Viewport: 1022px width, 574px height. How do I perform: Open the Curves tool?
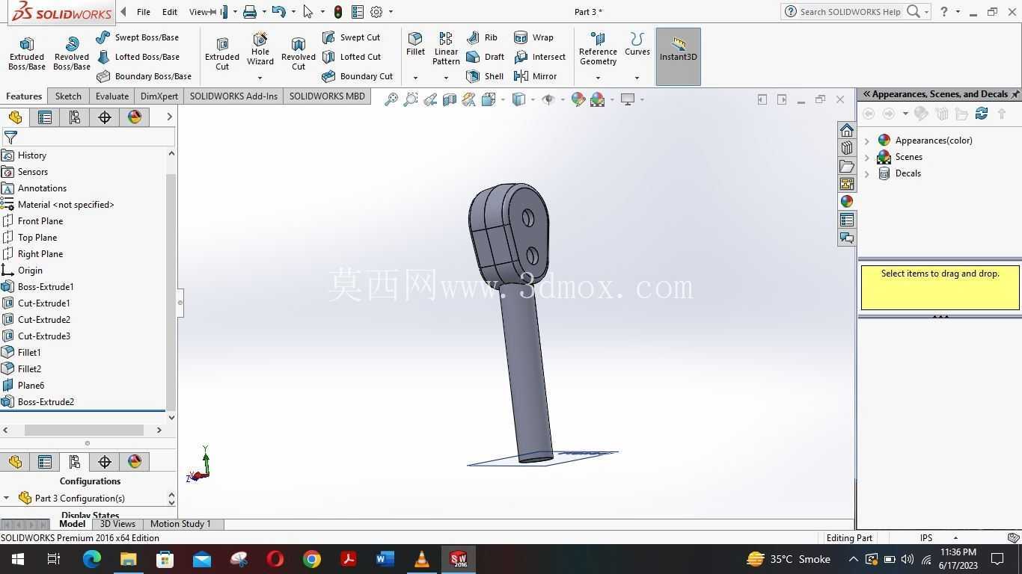point(637,44)
